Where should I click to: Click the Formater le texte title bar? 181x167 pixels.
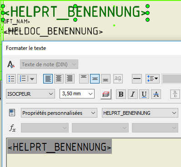(x=91, y=48)
